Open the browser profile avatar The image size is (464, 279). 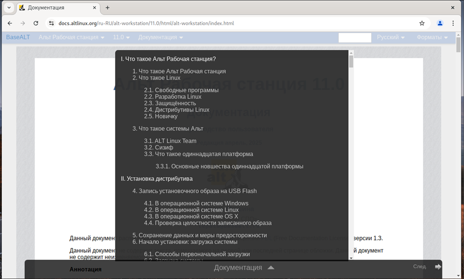(440, 23)
